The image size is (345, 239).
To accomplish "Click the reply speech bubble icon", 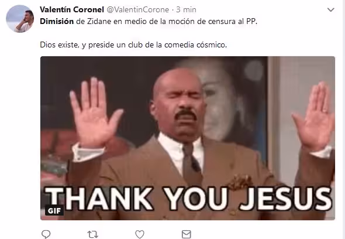I will [46, 234].
